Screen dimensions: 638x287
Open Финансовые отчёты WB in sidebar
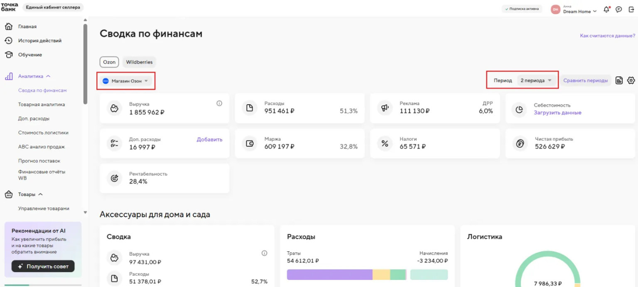coord(42,175)
